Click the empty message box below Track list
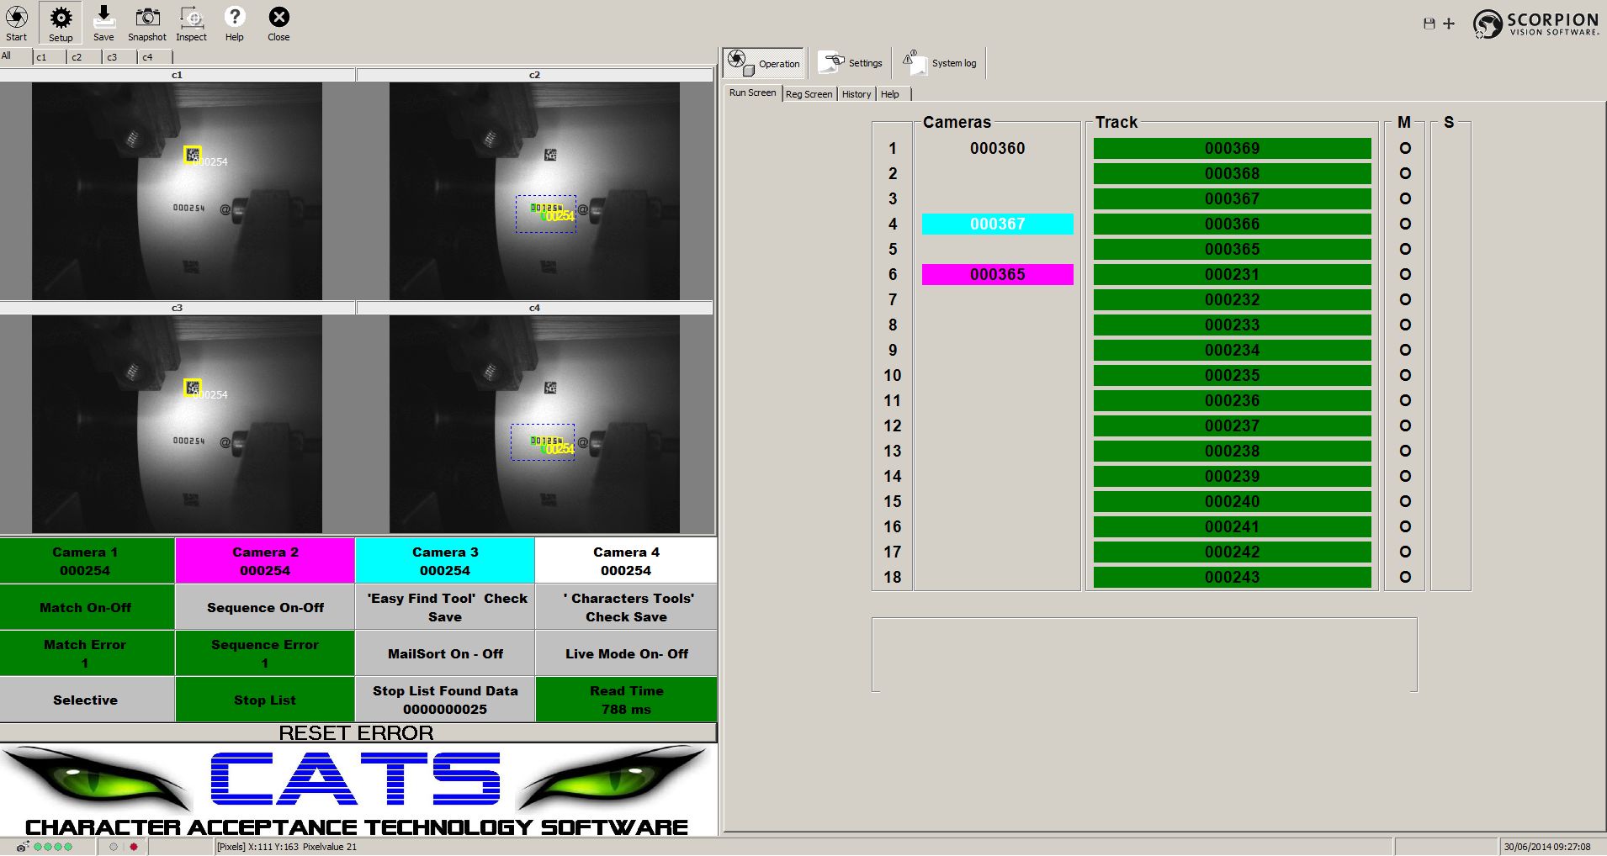1607x856 pixels. 1145,655
